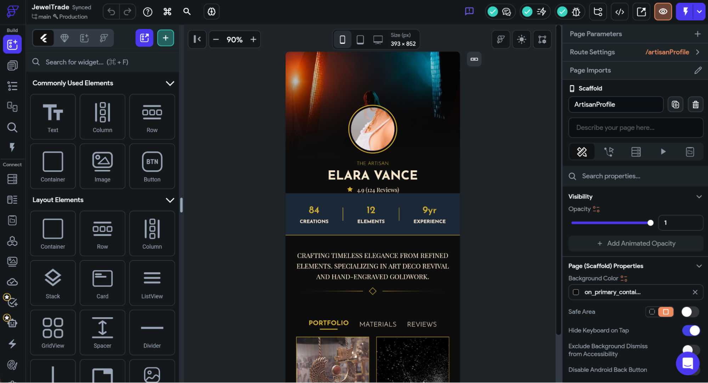Select Text widget in Commonly Used Elements
The image size is (708, 383).
pyautogui.click(x=53, y=117)
